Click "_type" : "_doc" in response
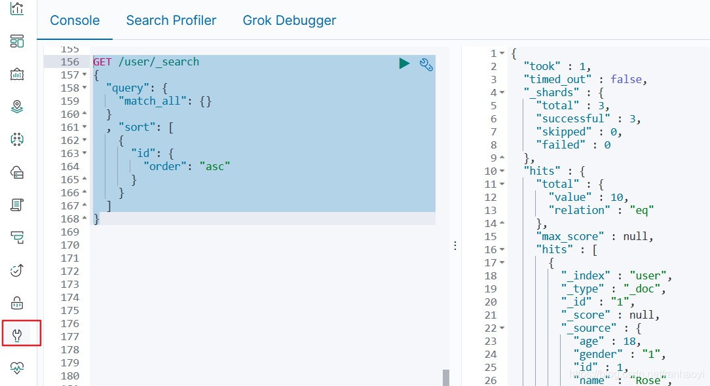The image size is (710, 386). 613,289
